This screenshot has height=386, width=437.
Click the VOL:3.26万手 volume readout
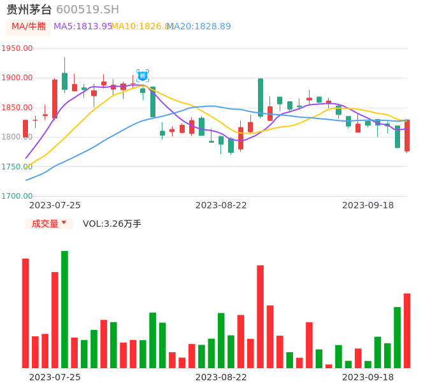112,224
